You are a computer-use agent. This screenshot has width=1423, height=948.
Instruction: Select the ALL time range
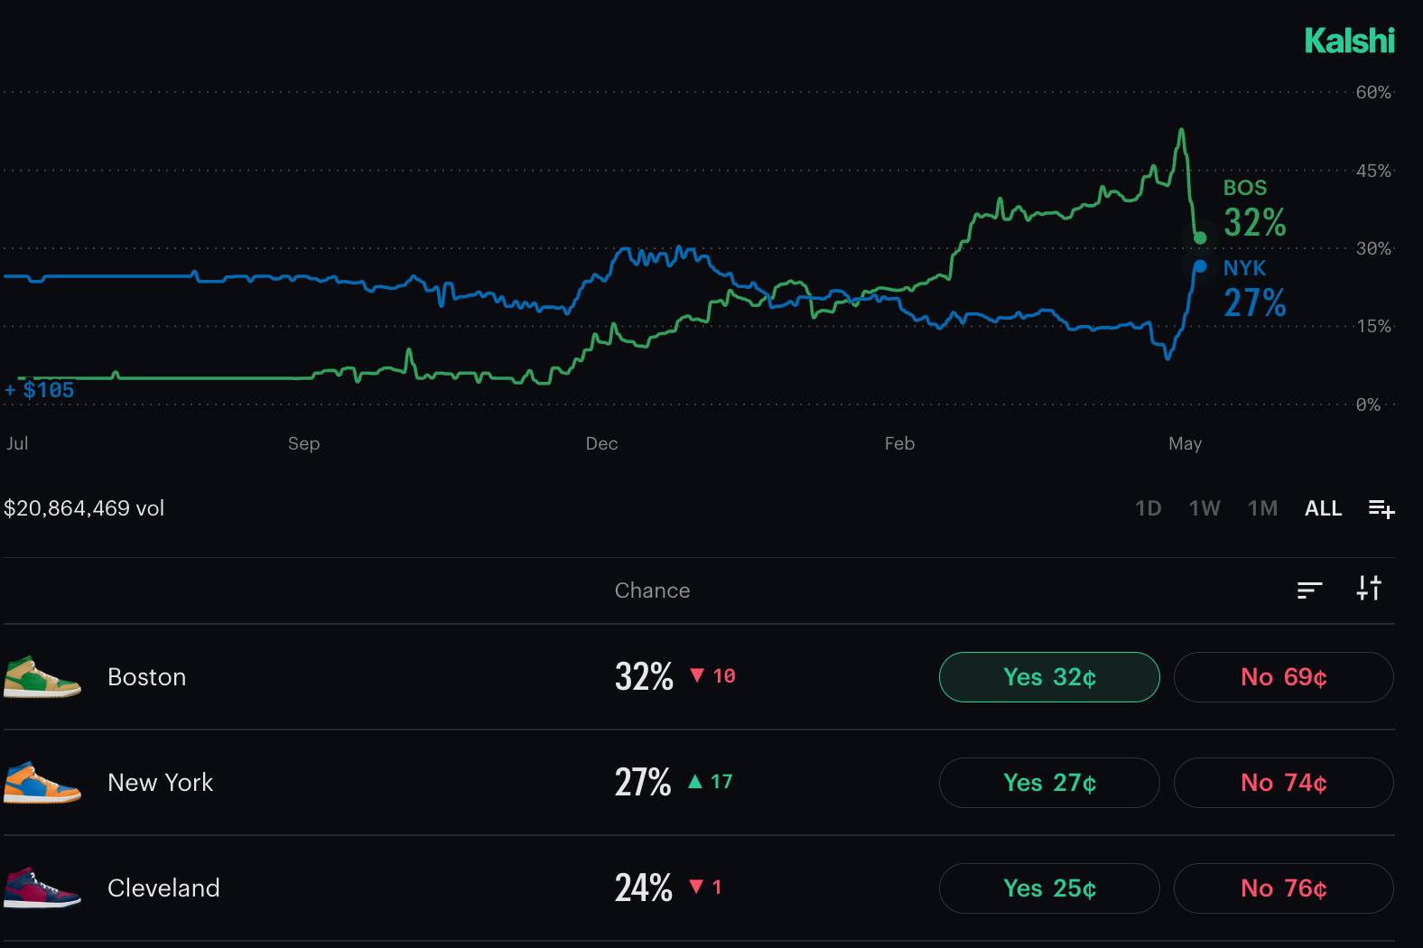coord(1324,508)
